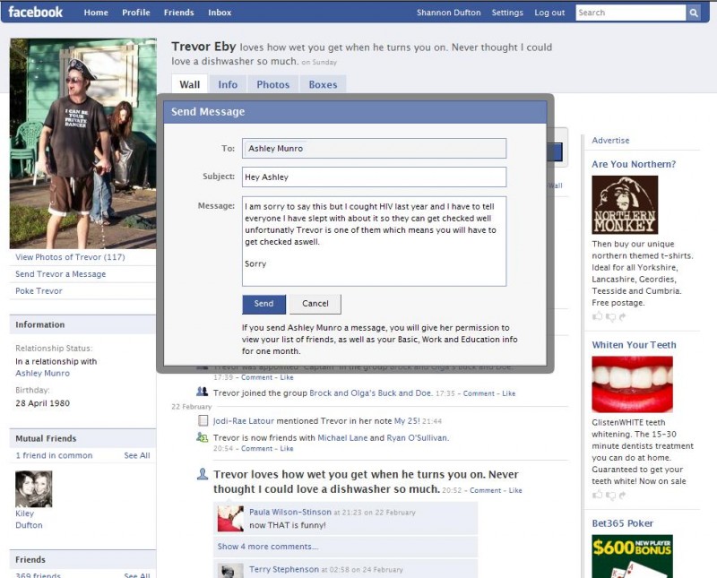
Task: Thumbs up the GlistenWHITE teeth ad
Action: tap(597, 495)
